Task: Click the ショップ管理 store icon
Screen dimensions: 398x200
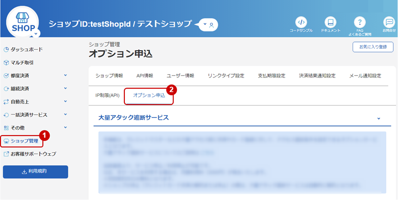Action: [7, 141]
